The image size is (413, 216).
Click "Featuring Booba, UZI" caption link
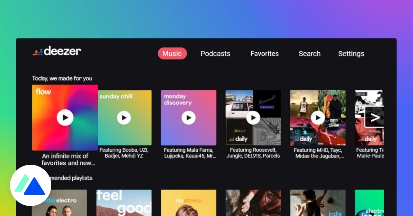(x=124, y=153)
